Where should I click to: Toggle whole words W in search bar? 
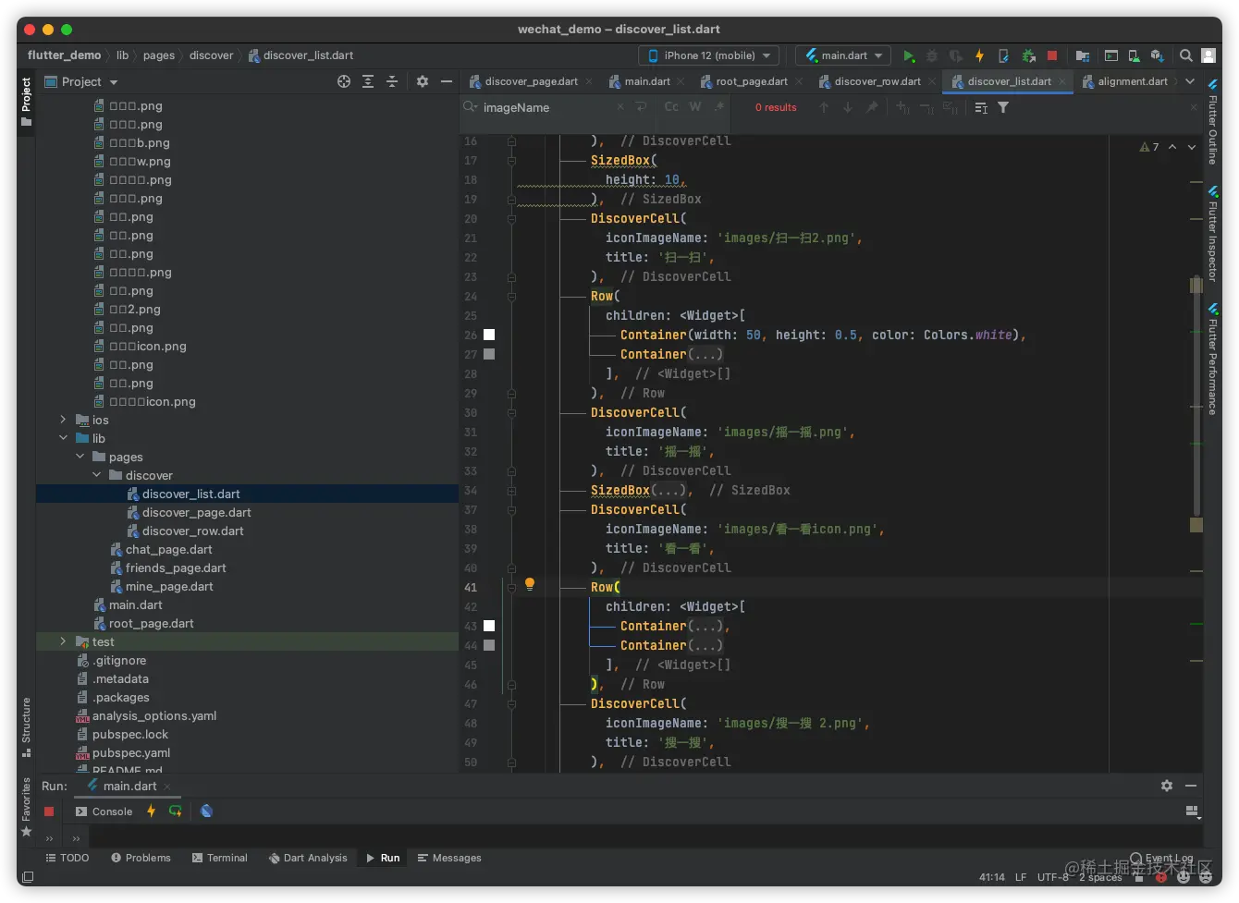coord(694,107)
